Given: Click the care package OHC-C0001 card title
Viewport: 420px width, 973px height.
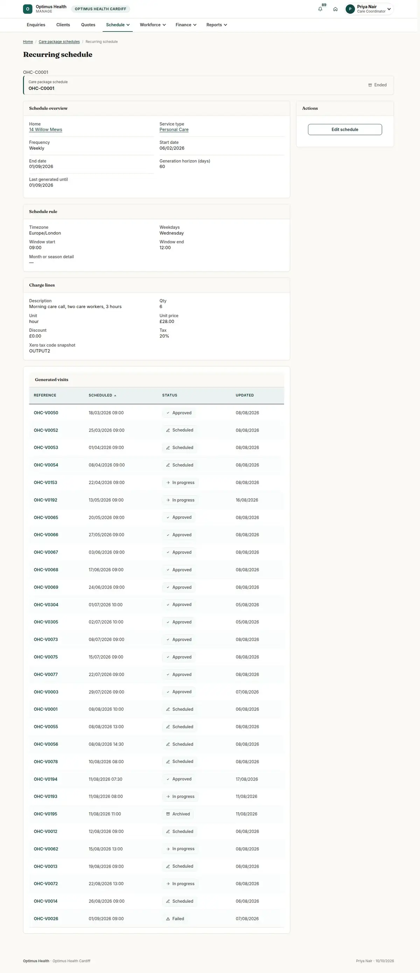Looking at the screenshot, I should coord(42,88).
